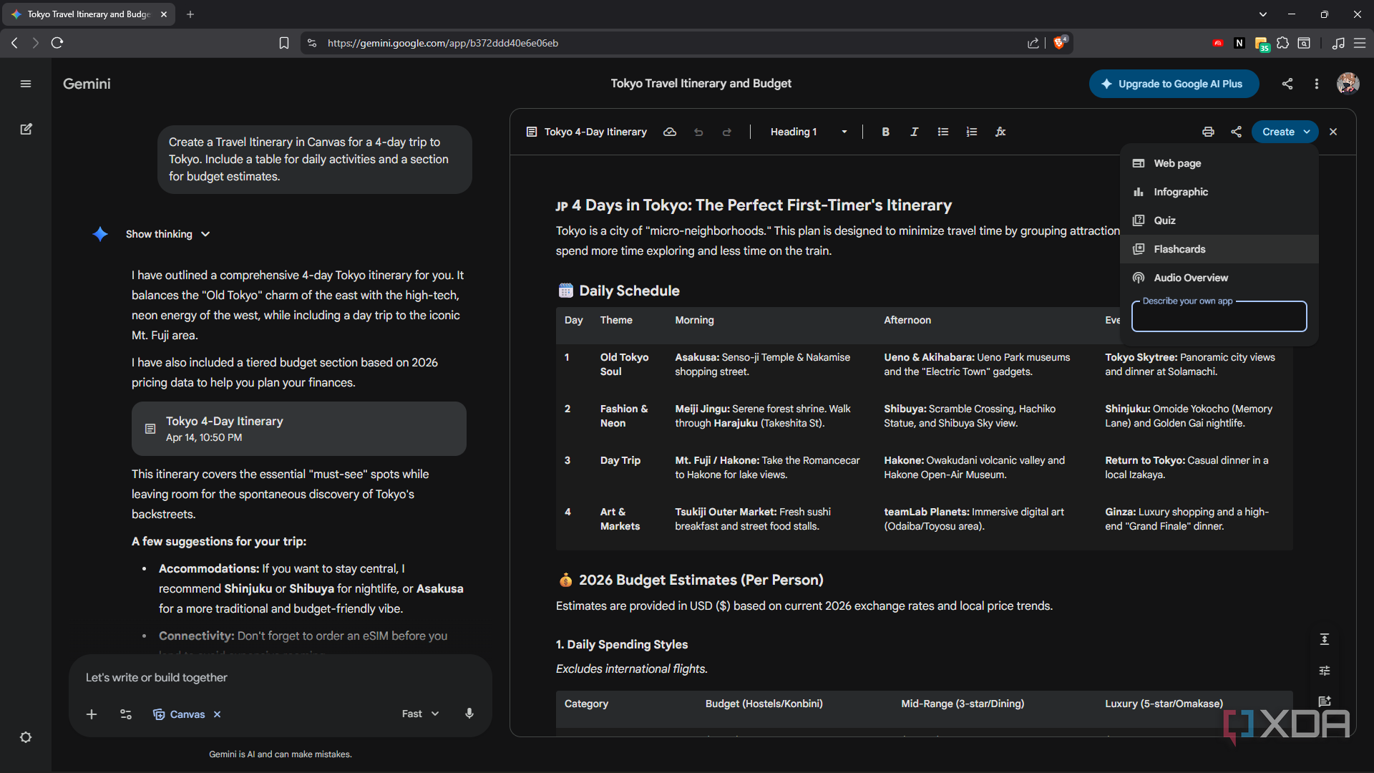Activate microphone voice input
The width and height of the screenshot is (1374, 773).
coord(469,714)
